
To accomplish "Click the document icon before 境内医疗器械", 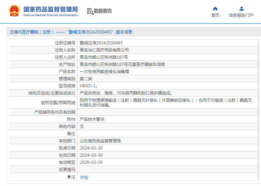I will coord(12,32).
